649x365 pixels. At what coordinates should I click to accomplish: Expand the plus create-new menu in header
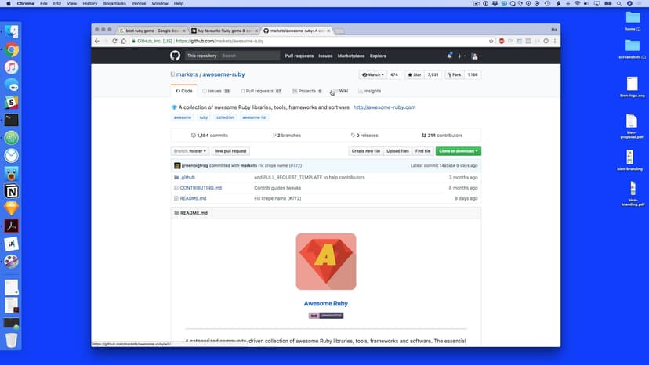(x=462, y=56)
